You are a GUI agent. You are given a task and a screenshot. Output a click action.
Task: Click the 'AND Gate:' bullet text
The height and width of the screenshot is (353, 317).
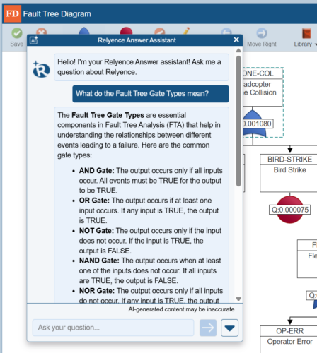97,170
